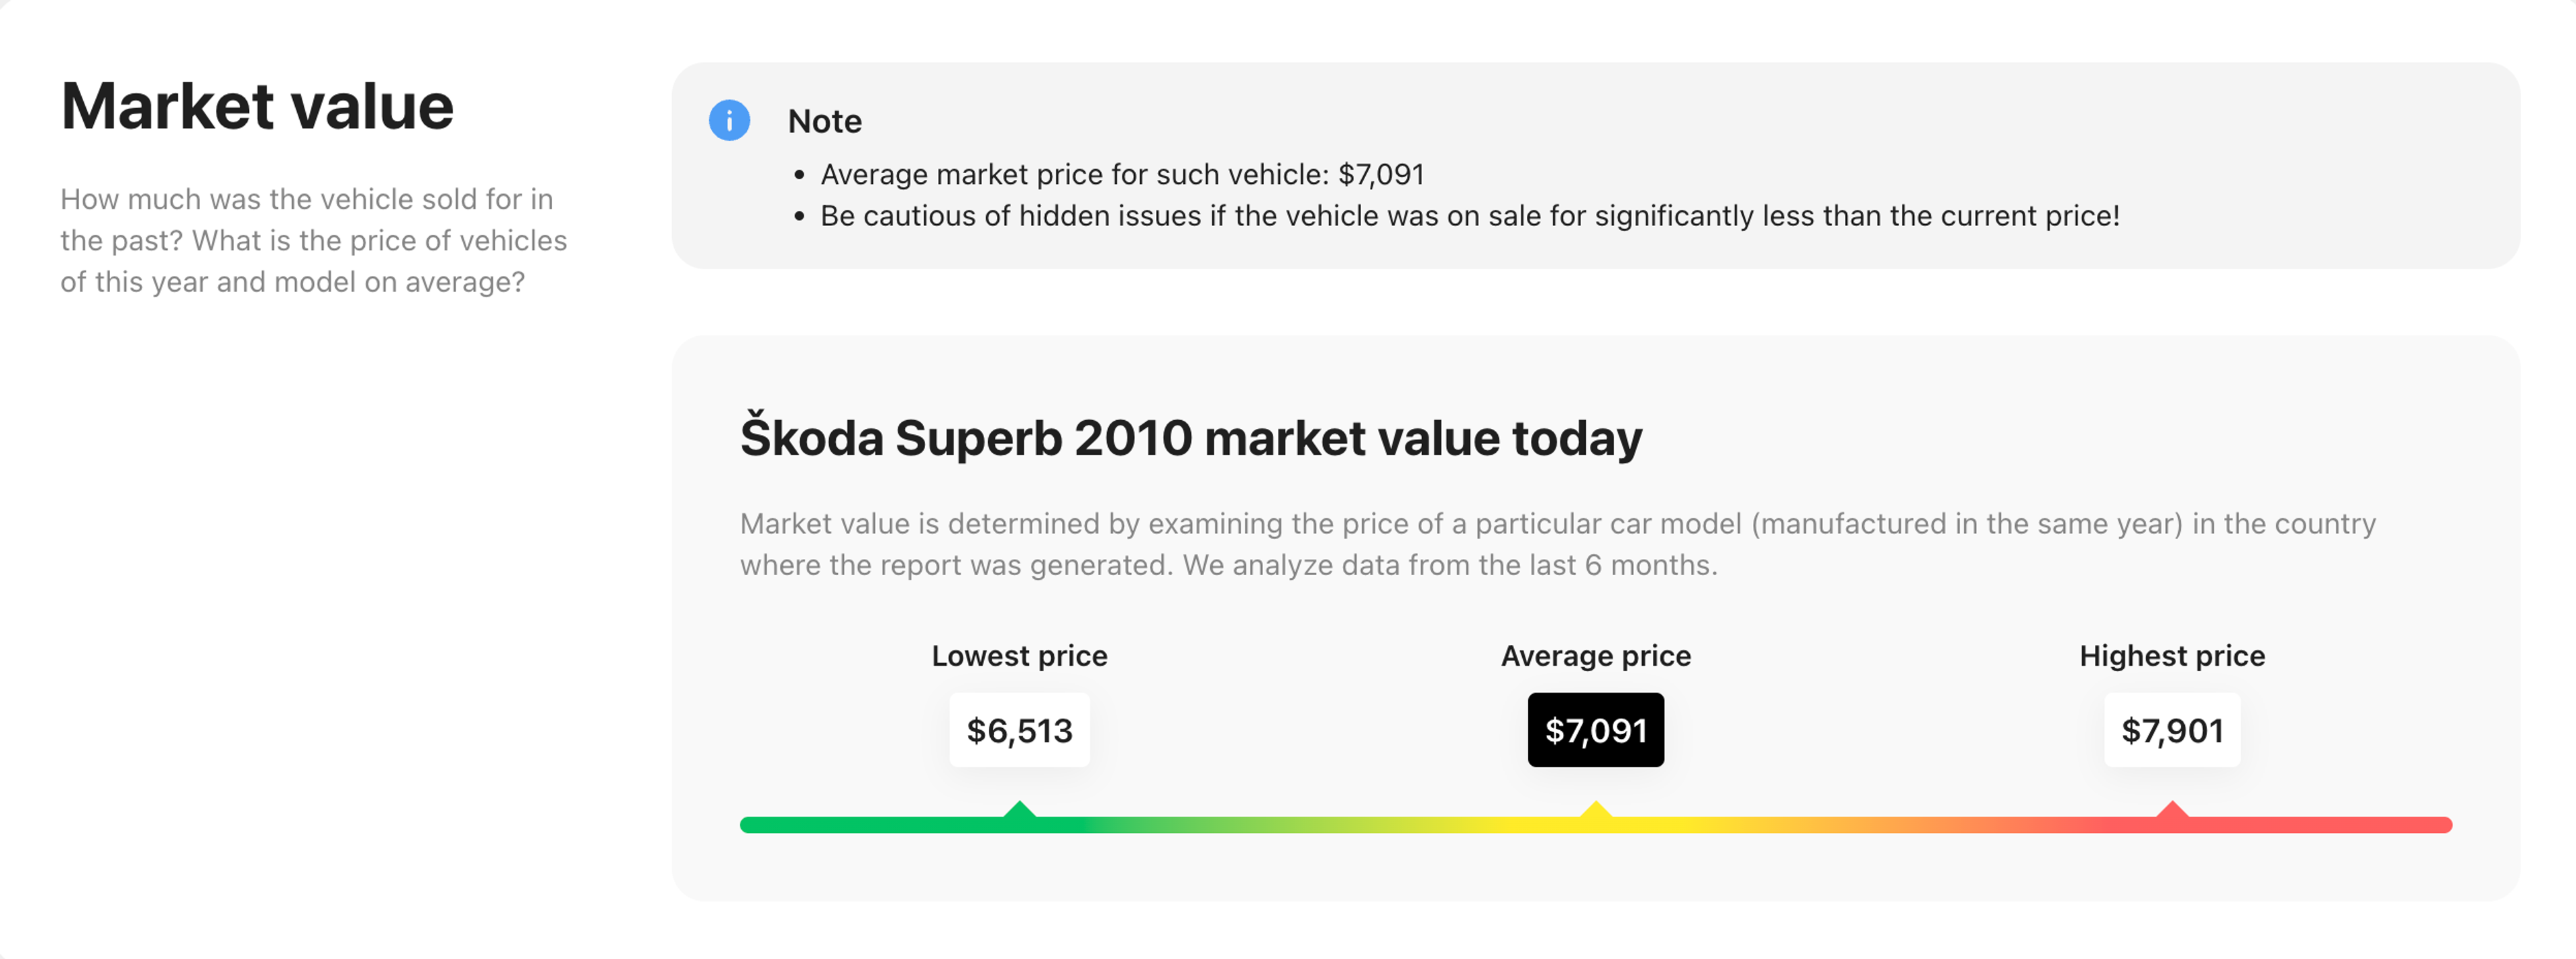Click the market value description paragraph
The image size is (2576, 959).
pos(1557,544)
